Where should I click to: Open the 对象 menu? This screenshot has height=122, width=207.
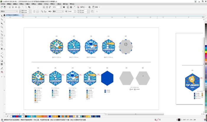tap(27, 4)
